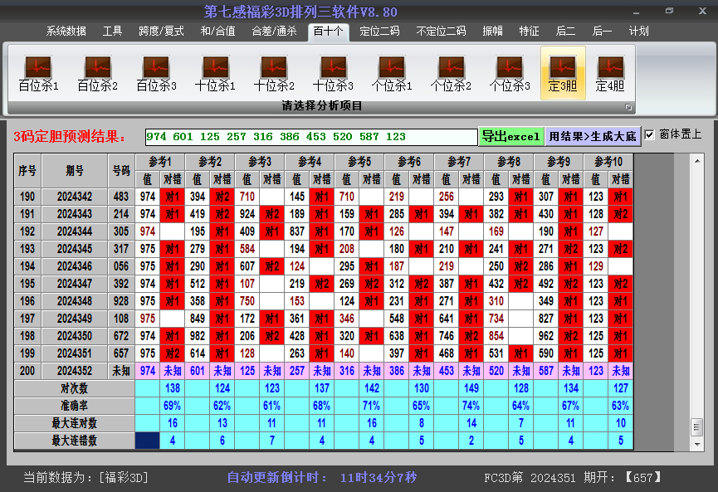Select the 百位杀2 analysis icon

(x=98, y=73)
